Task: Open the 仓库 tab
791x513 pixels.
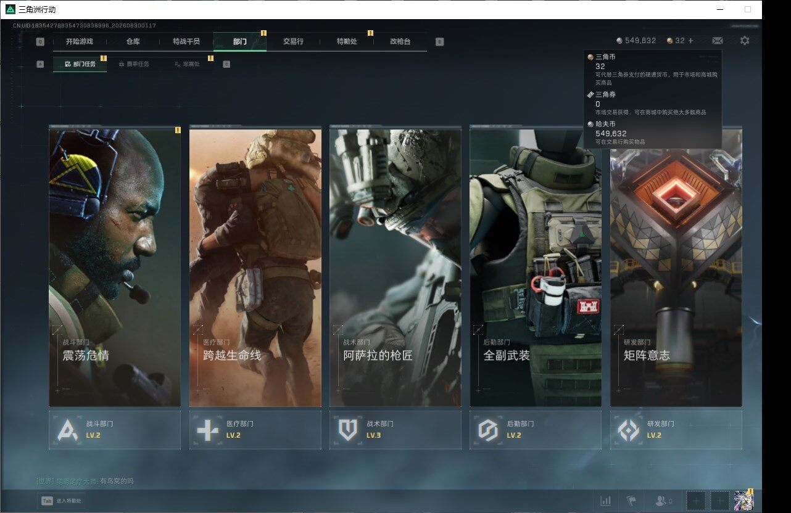Action: point(133,41)
